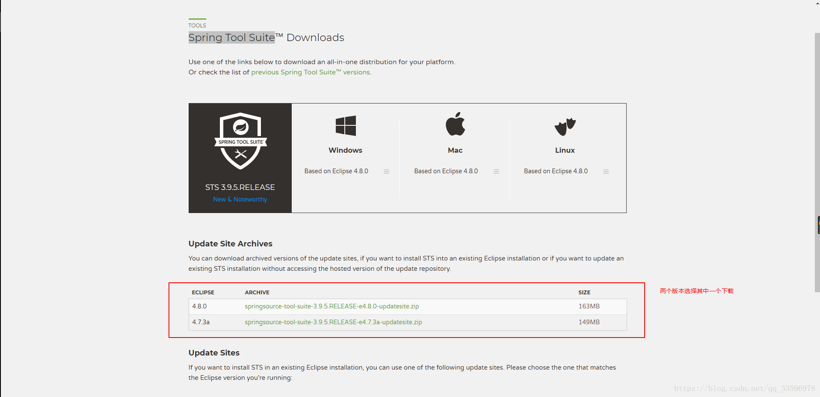Click the page vertical scrollbar thumb

coord(817,163)
